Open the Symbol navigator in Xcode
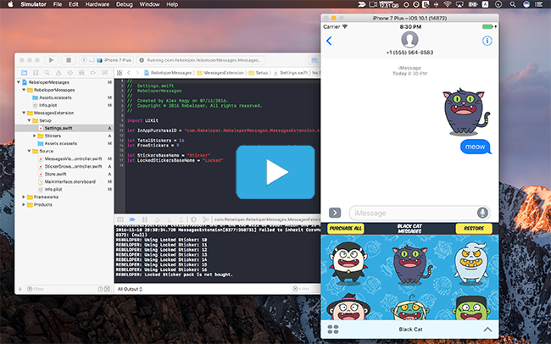 [x=36, y=73]
